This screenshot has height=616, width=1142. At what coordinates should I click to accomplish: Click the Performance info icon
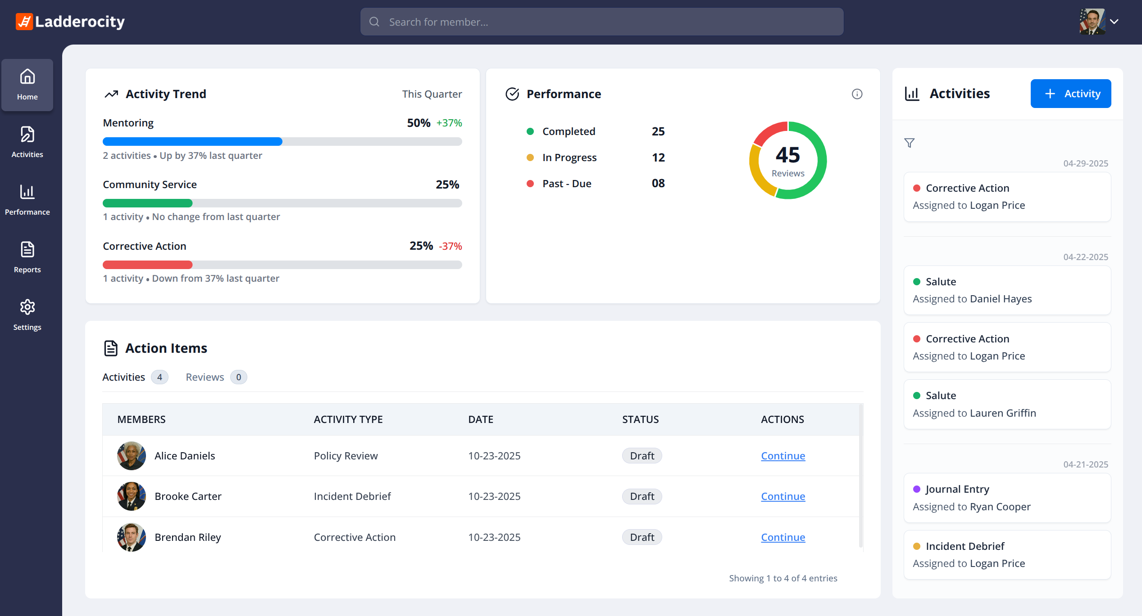pyautogui.click(x=857, y=94)
